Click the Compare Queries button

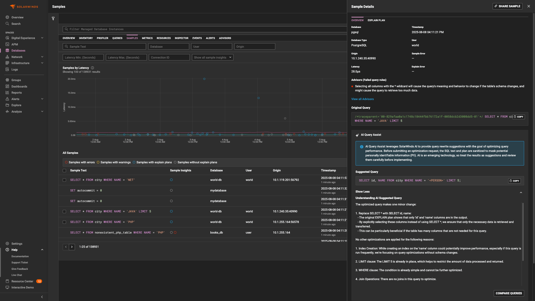click(509, 293)
